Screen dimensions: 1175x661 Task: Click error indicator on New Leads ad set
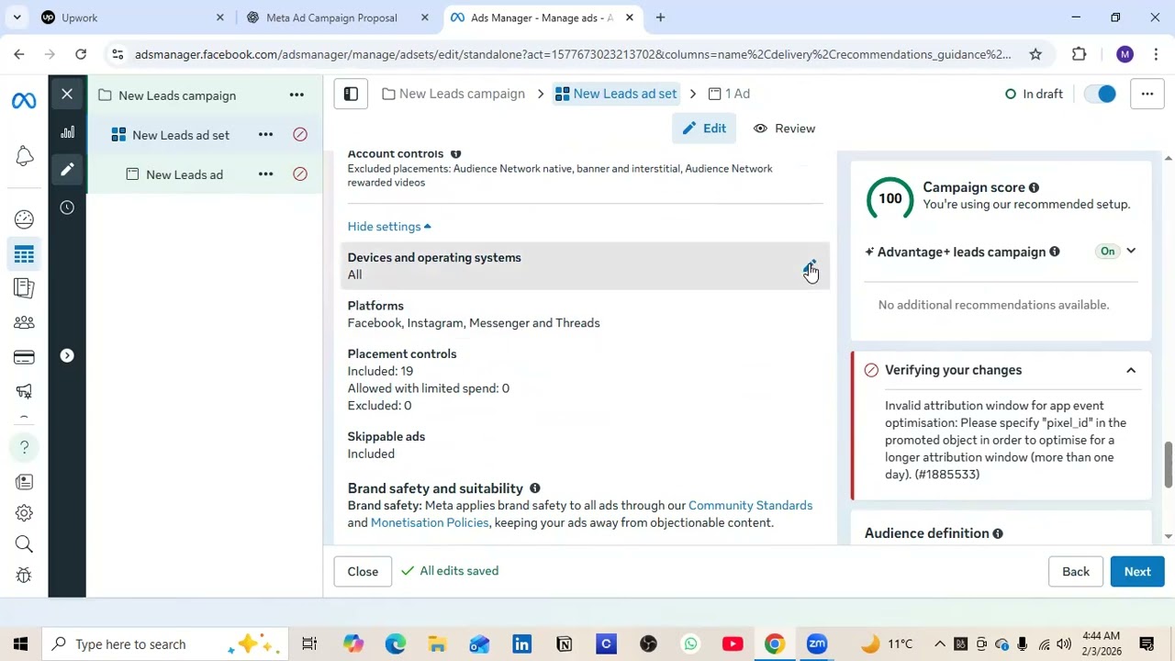300,134
